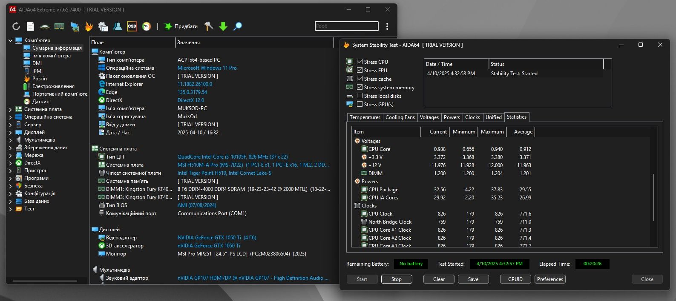Enable the Stress local disks checkbox
This screenshot has height=301, width=676.
360,96
